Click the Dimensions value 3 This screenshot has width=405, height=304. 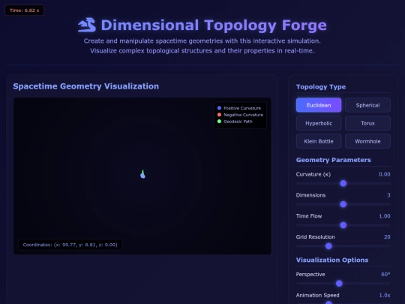click(x=388, y=195)
